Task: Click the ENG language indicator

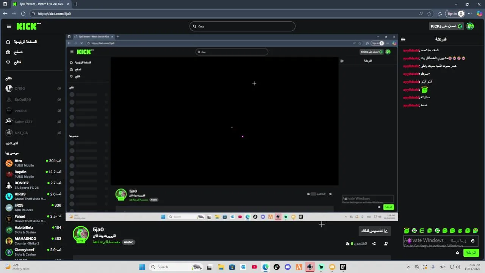Action: coord(442,267)
